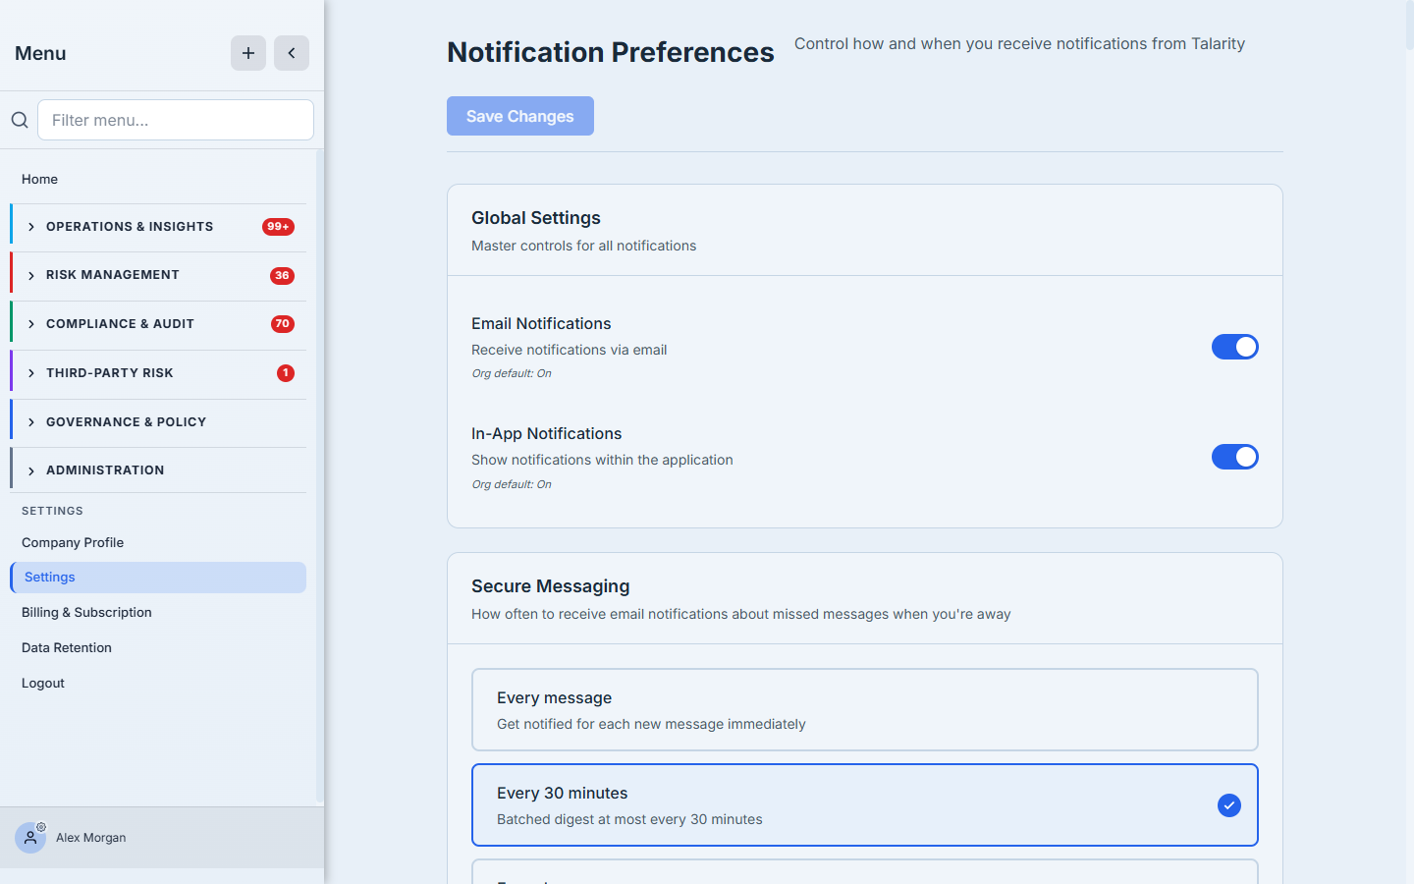Click the 36 badge on Risk Management

point(282,275)
